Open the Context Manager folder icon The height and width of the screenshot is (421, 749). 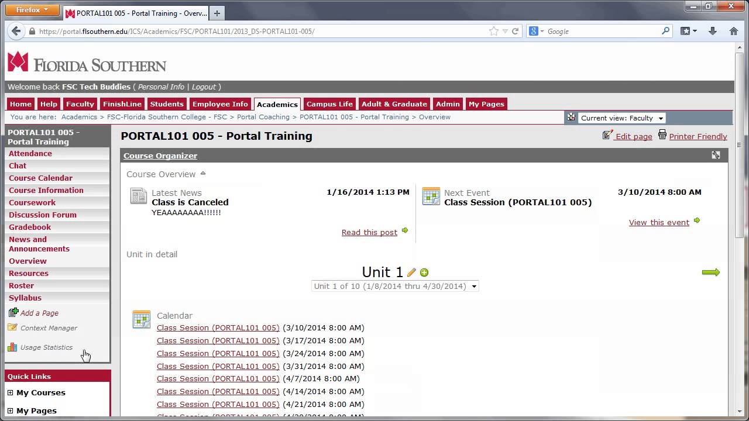pos(12,327)
